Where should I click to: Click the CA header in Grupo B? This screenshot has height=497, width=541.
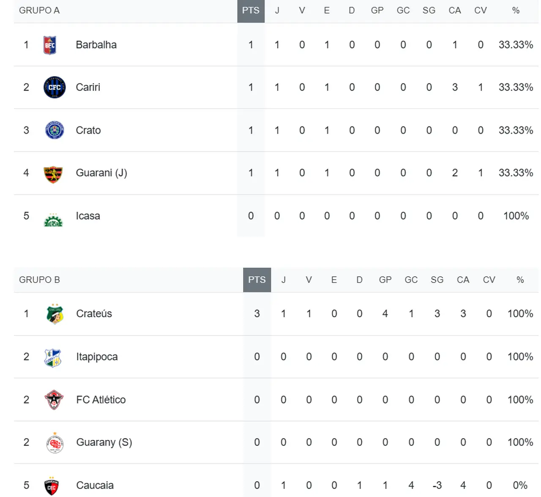click(463, 280)
